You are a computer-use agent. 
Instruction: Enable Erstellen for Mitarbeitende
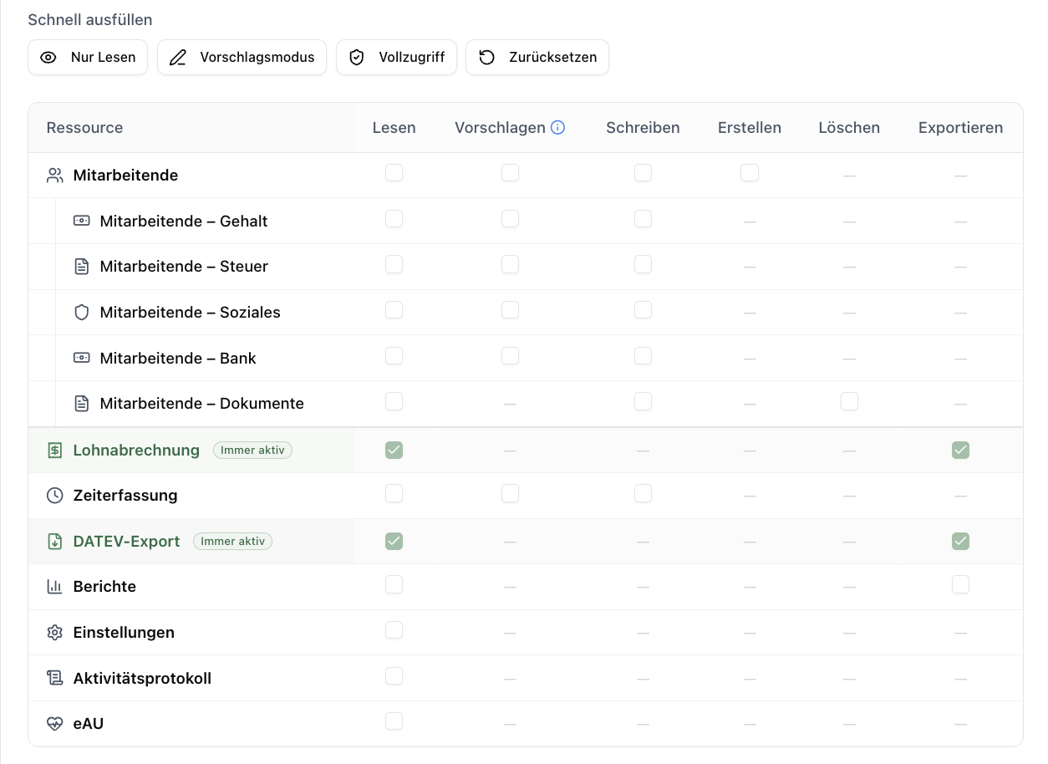750,173
